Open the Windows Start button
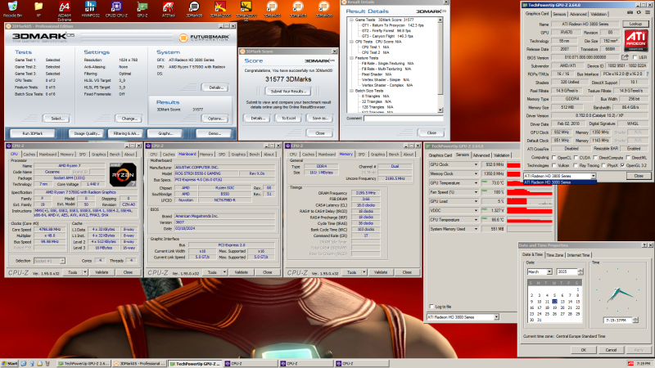Viewport: 655px width, 368px height. (10, 363)
